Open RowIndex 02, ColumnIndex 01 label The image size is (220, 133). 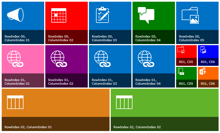click(28, 127)
